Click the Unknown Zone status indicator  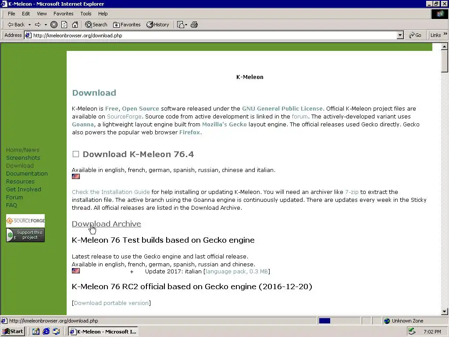tap(404, 321)
